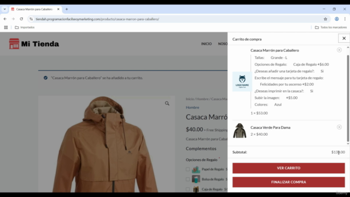
Task: Open the apps grid in bookmarks bar
Action: point(6,27)
